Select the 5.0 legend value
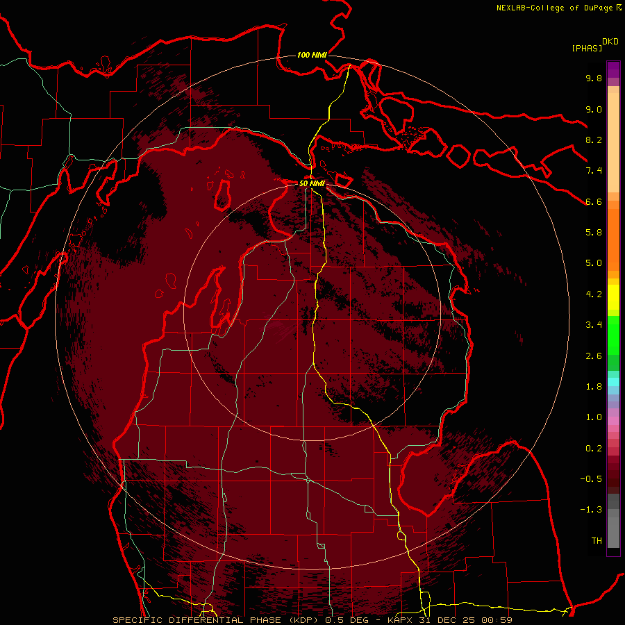 pyautogui.click(x=594, y=263)
